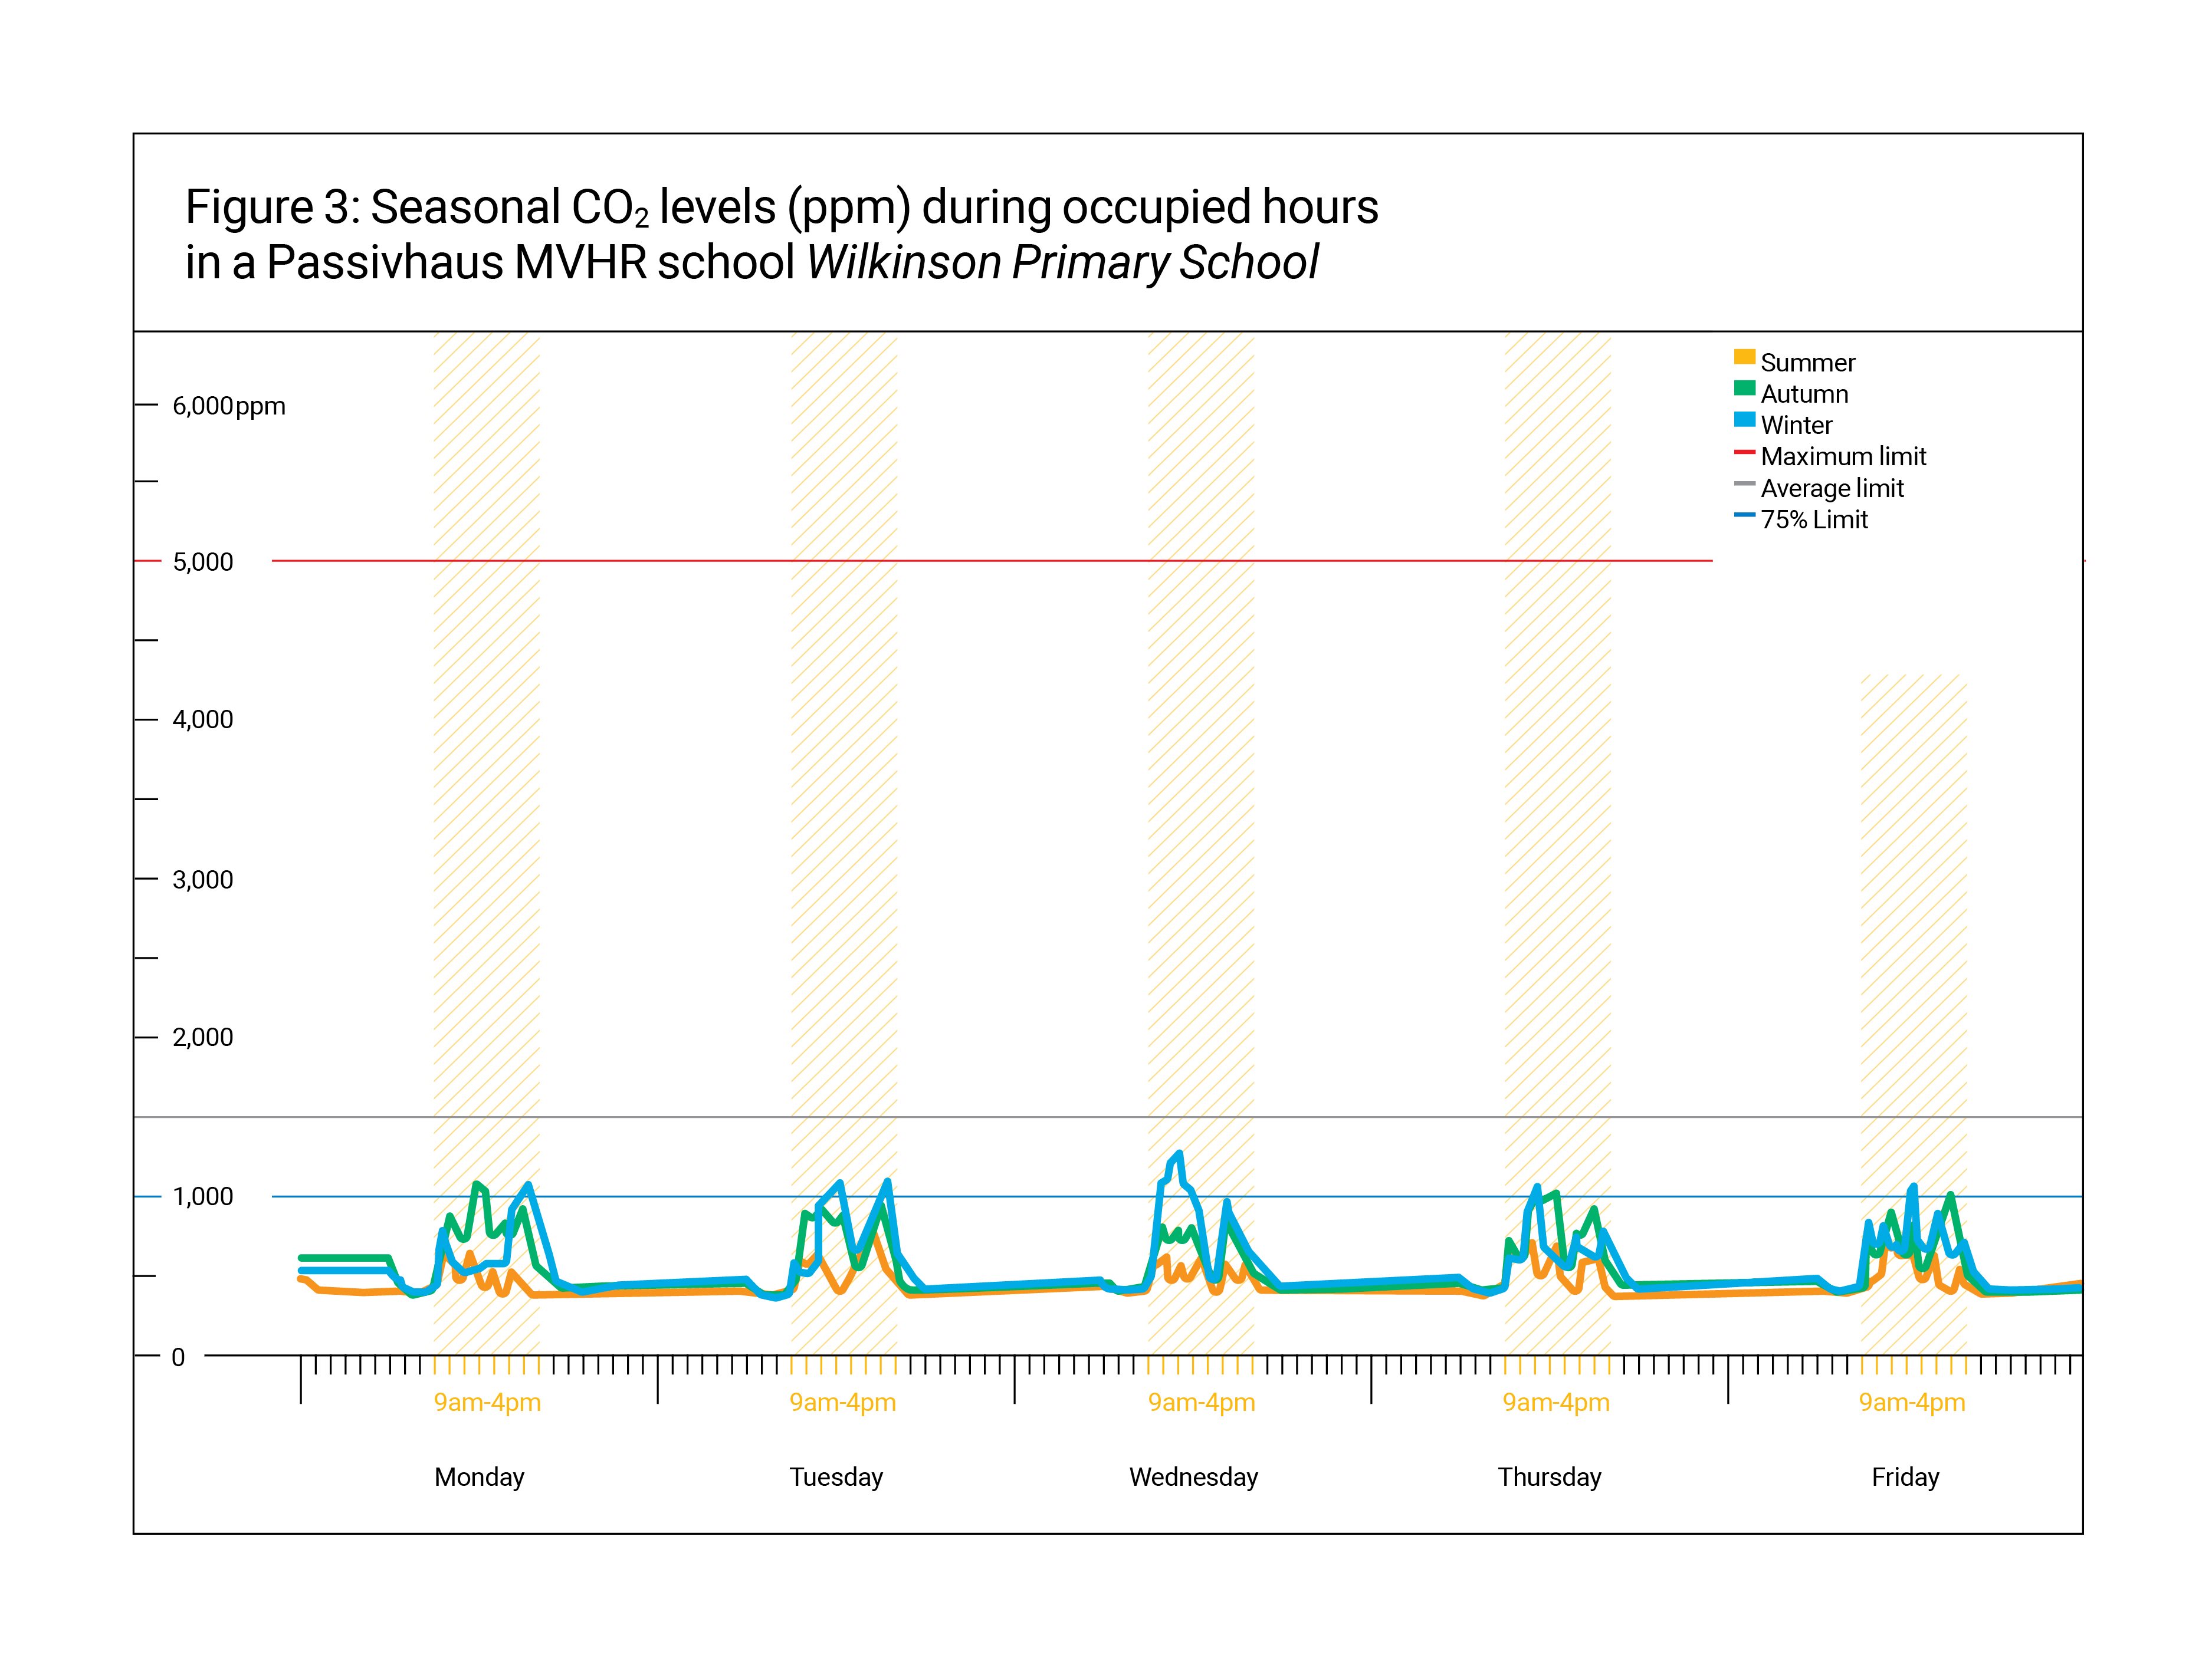Click the Friday day label
The width and height of the screenshot is (2212, 1668).
coord(1905,1477)
